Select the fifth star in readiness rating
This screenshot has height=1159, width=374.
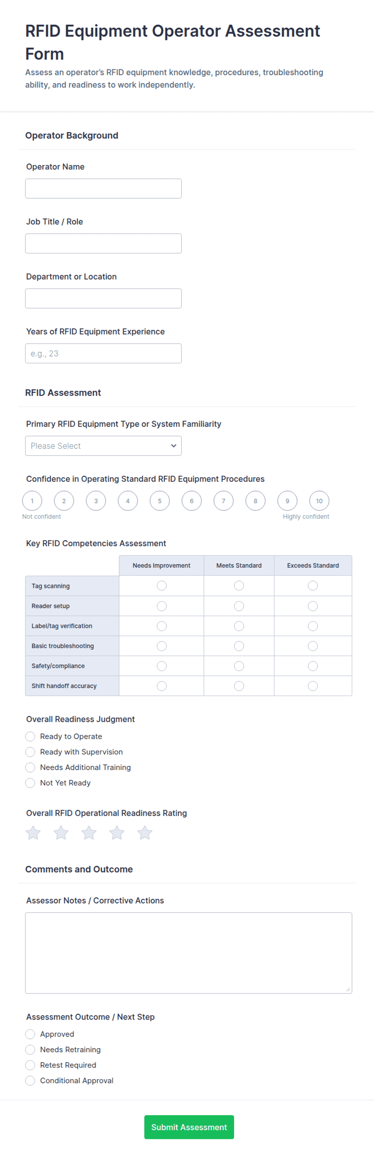coord(144,832)
